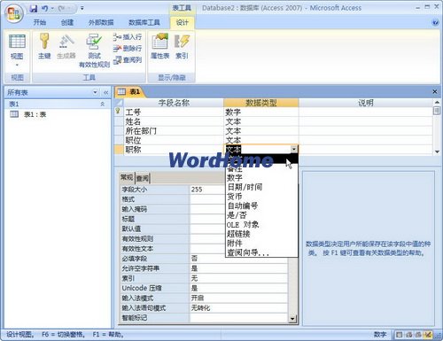Open the 数据库工具 ribbon tab
Image resolution: width=443 pixels, height=341 pixels.
point(144,22)
